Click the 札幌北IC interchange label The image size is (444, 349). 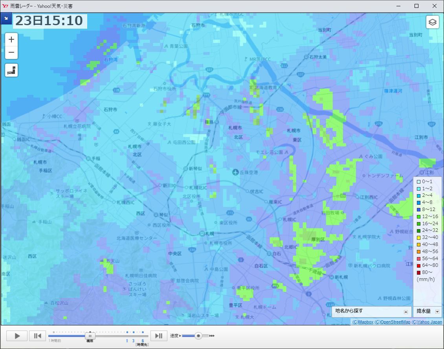pos(198,188)
